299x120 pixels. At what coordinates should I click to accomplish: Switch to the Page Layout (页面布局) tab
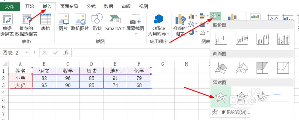coord(69,7)
